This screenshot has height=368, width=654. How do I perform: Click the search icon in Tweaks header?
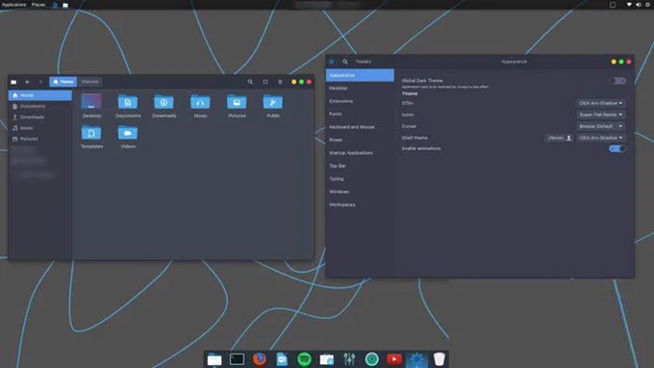pos(345,61)
